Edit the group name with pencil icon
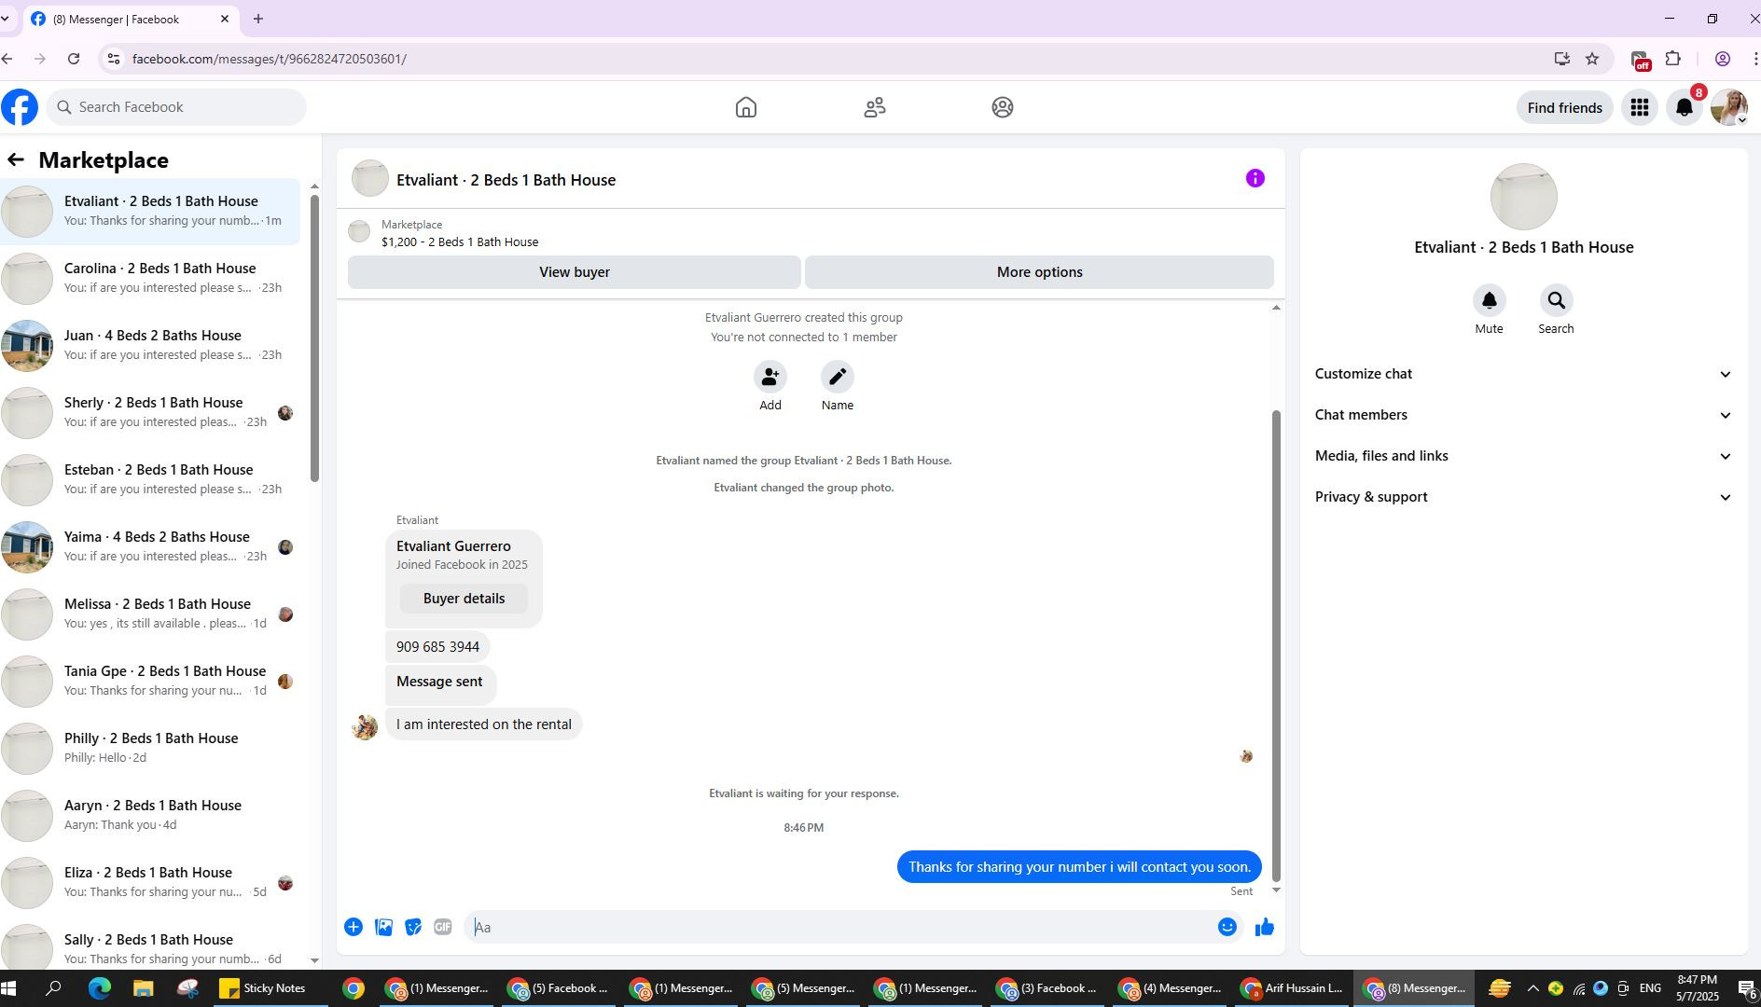The width and height of the screenshot is (1761, 1007). (x=838, y=377)
